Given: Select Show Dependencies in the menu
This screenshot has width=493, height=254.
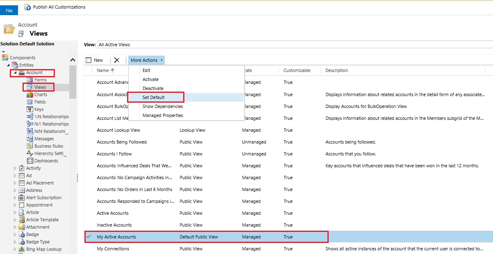Looking at the screenshot, I should point(162,106).
